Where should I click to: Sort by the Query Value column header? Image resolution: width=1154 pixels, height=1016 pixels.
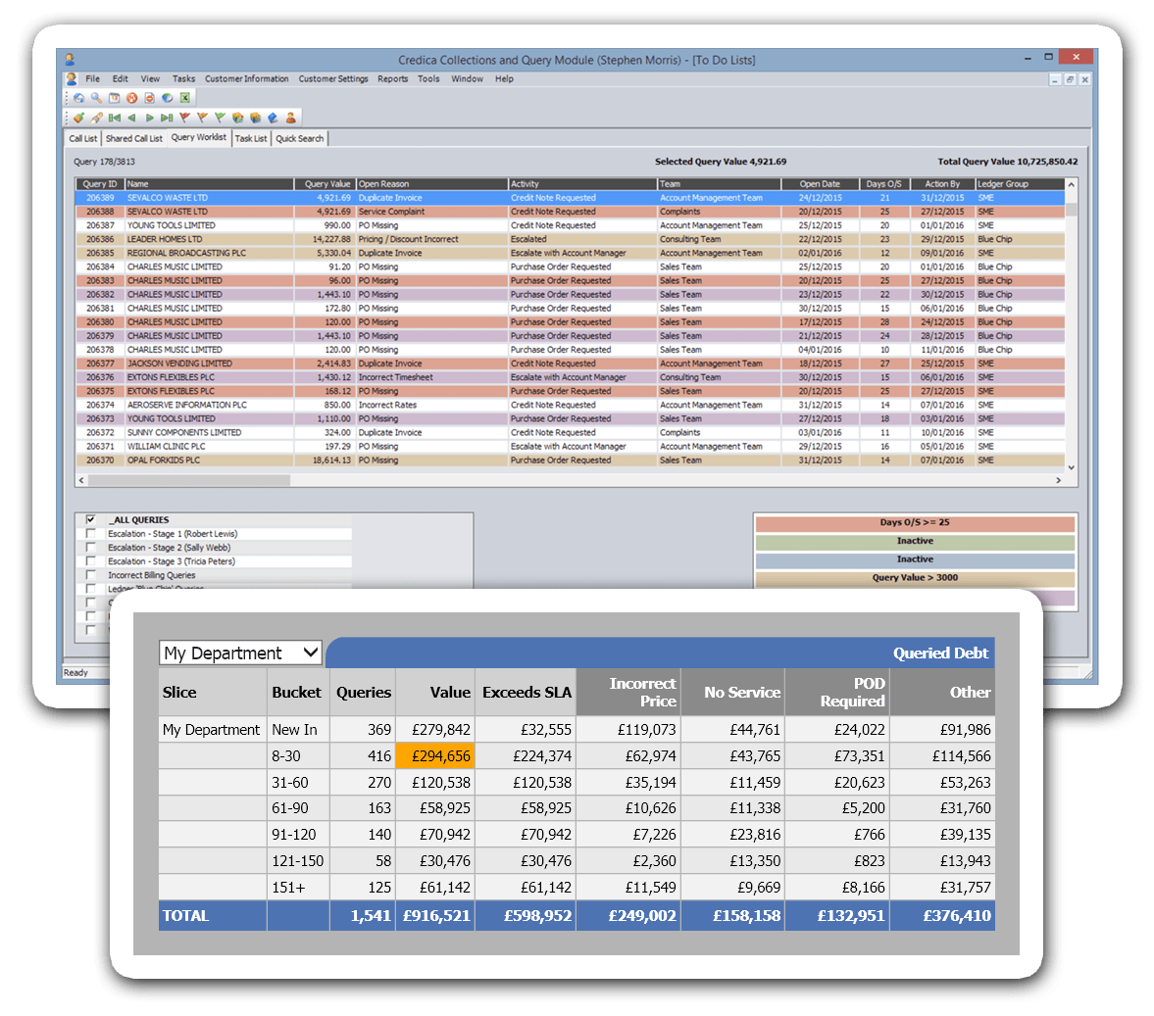coord(326,183)
